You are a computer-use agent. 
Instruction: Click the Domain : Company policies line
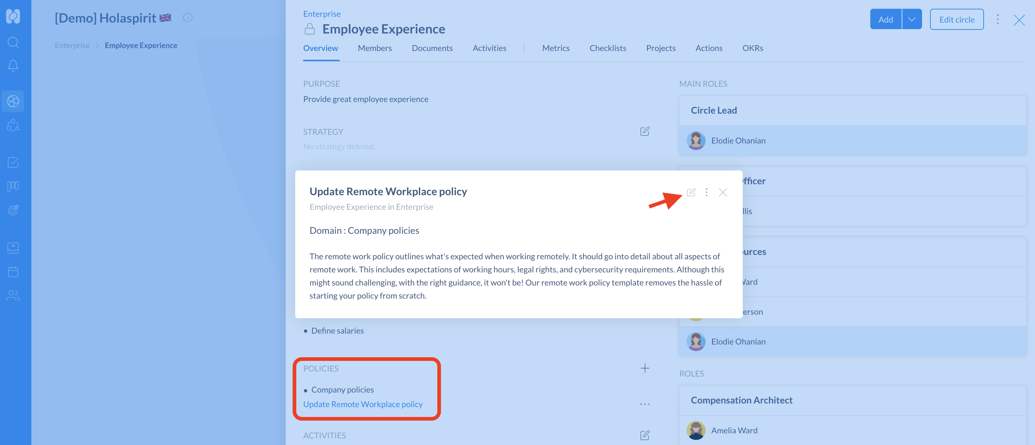tap(364, 231)
